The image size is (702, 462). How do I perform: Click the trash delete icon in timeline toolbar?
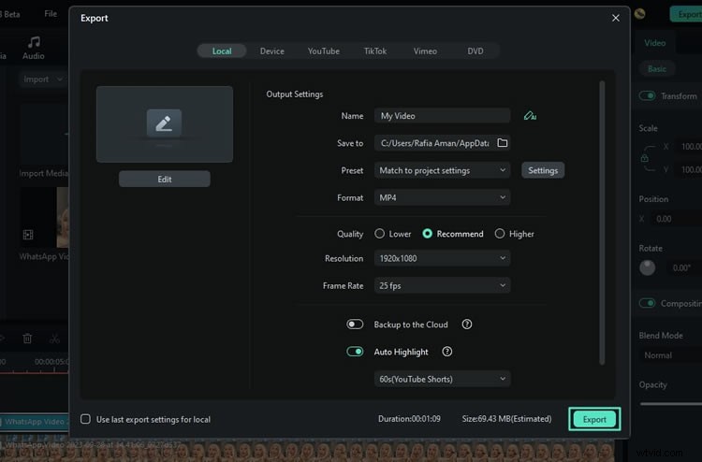pyautogui.click(x=27, y=339)
